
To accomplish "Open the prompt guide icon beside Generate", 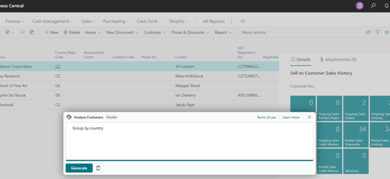I will 98,168.
